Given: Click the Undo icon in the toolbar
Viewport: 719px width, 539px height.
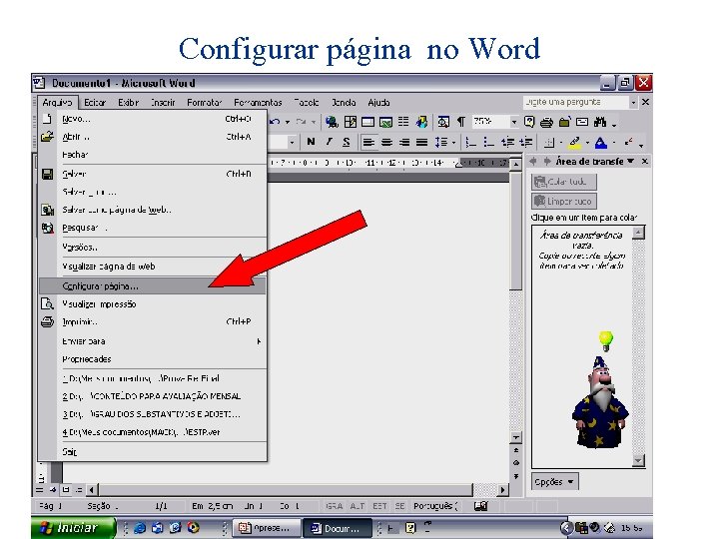Looking at the screenshot, I should 275,122.
